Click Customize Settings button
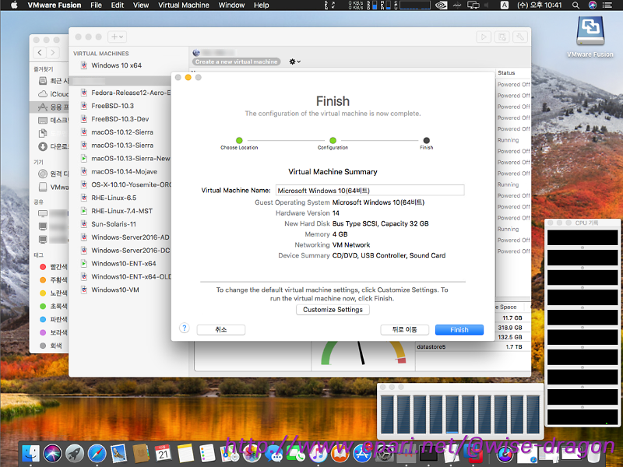Viewport: 623px width, 467px height. click(333, 309)
